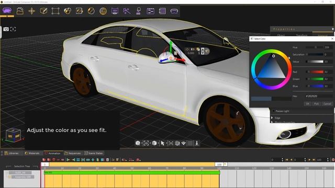Image resolution: width=335 pixels, height=188 pixels.
Task: Select the green animation track bar
Action: click(132, 172)
